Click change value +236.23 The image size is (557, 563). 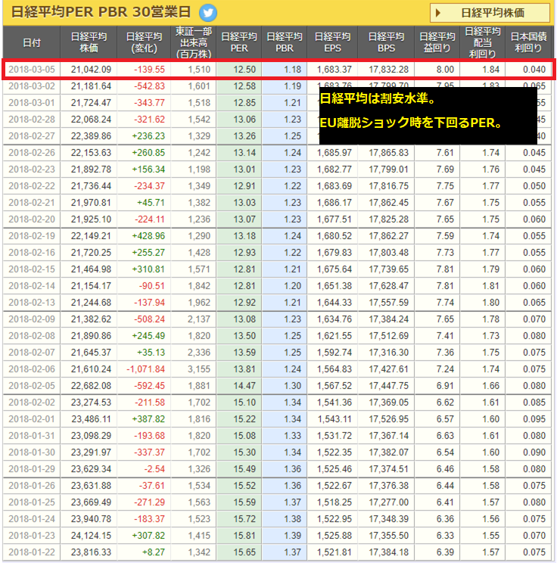pyautogui.click(x=148, y=136)
